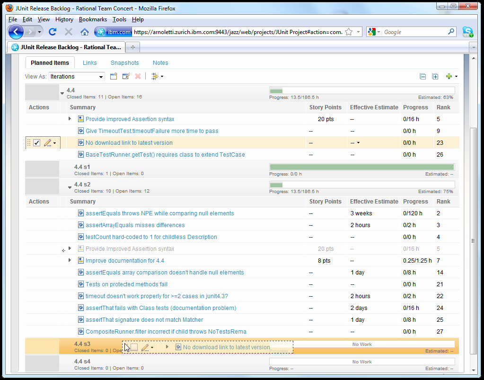
Task: Click the 4.4 s2 progress bar
Action: tap(362, 185)
